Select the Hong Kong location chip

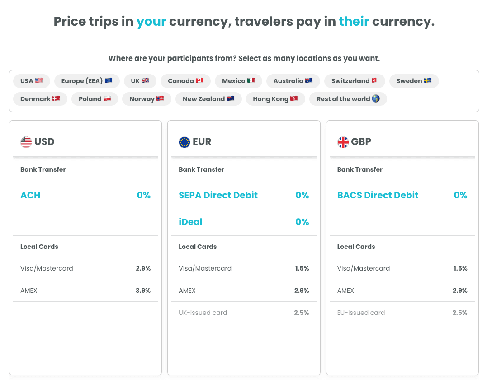(275, 99)
